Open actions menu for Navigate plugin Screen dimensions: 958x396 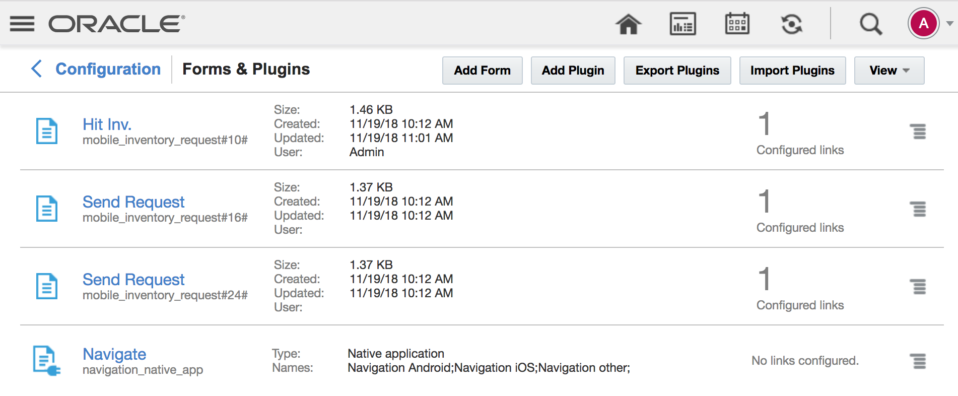pyautogui.click(x=919, y=361)
